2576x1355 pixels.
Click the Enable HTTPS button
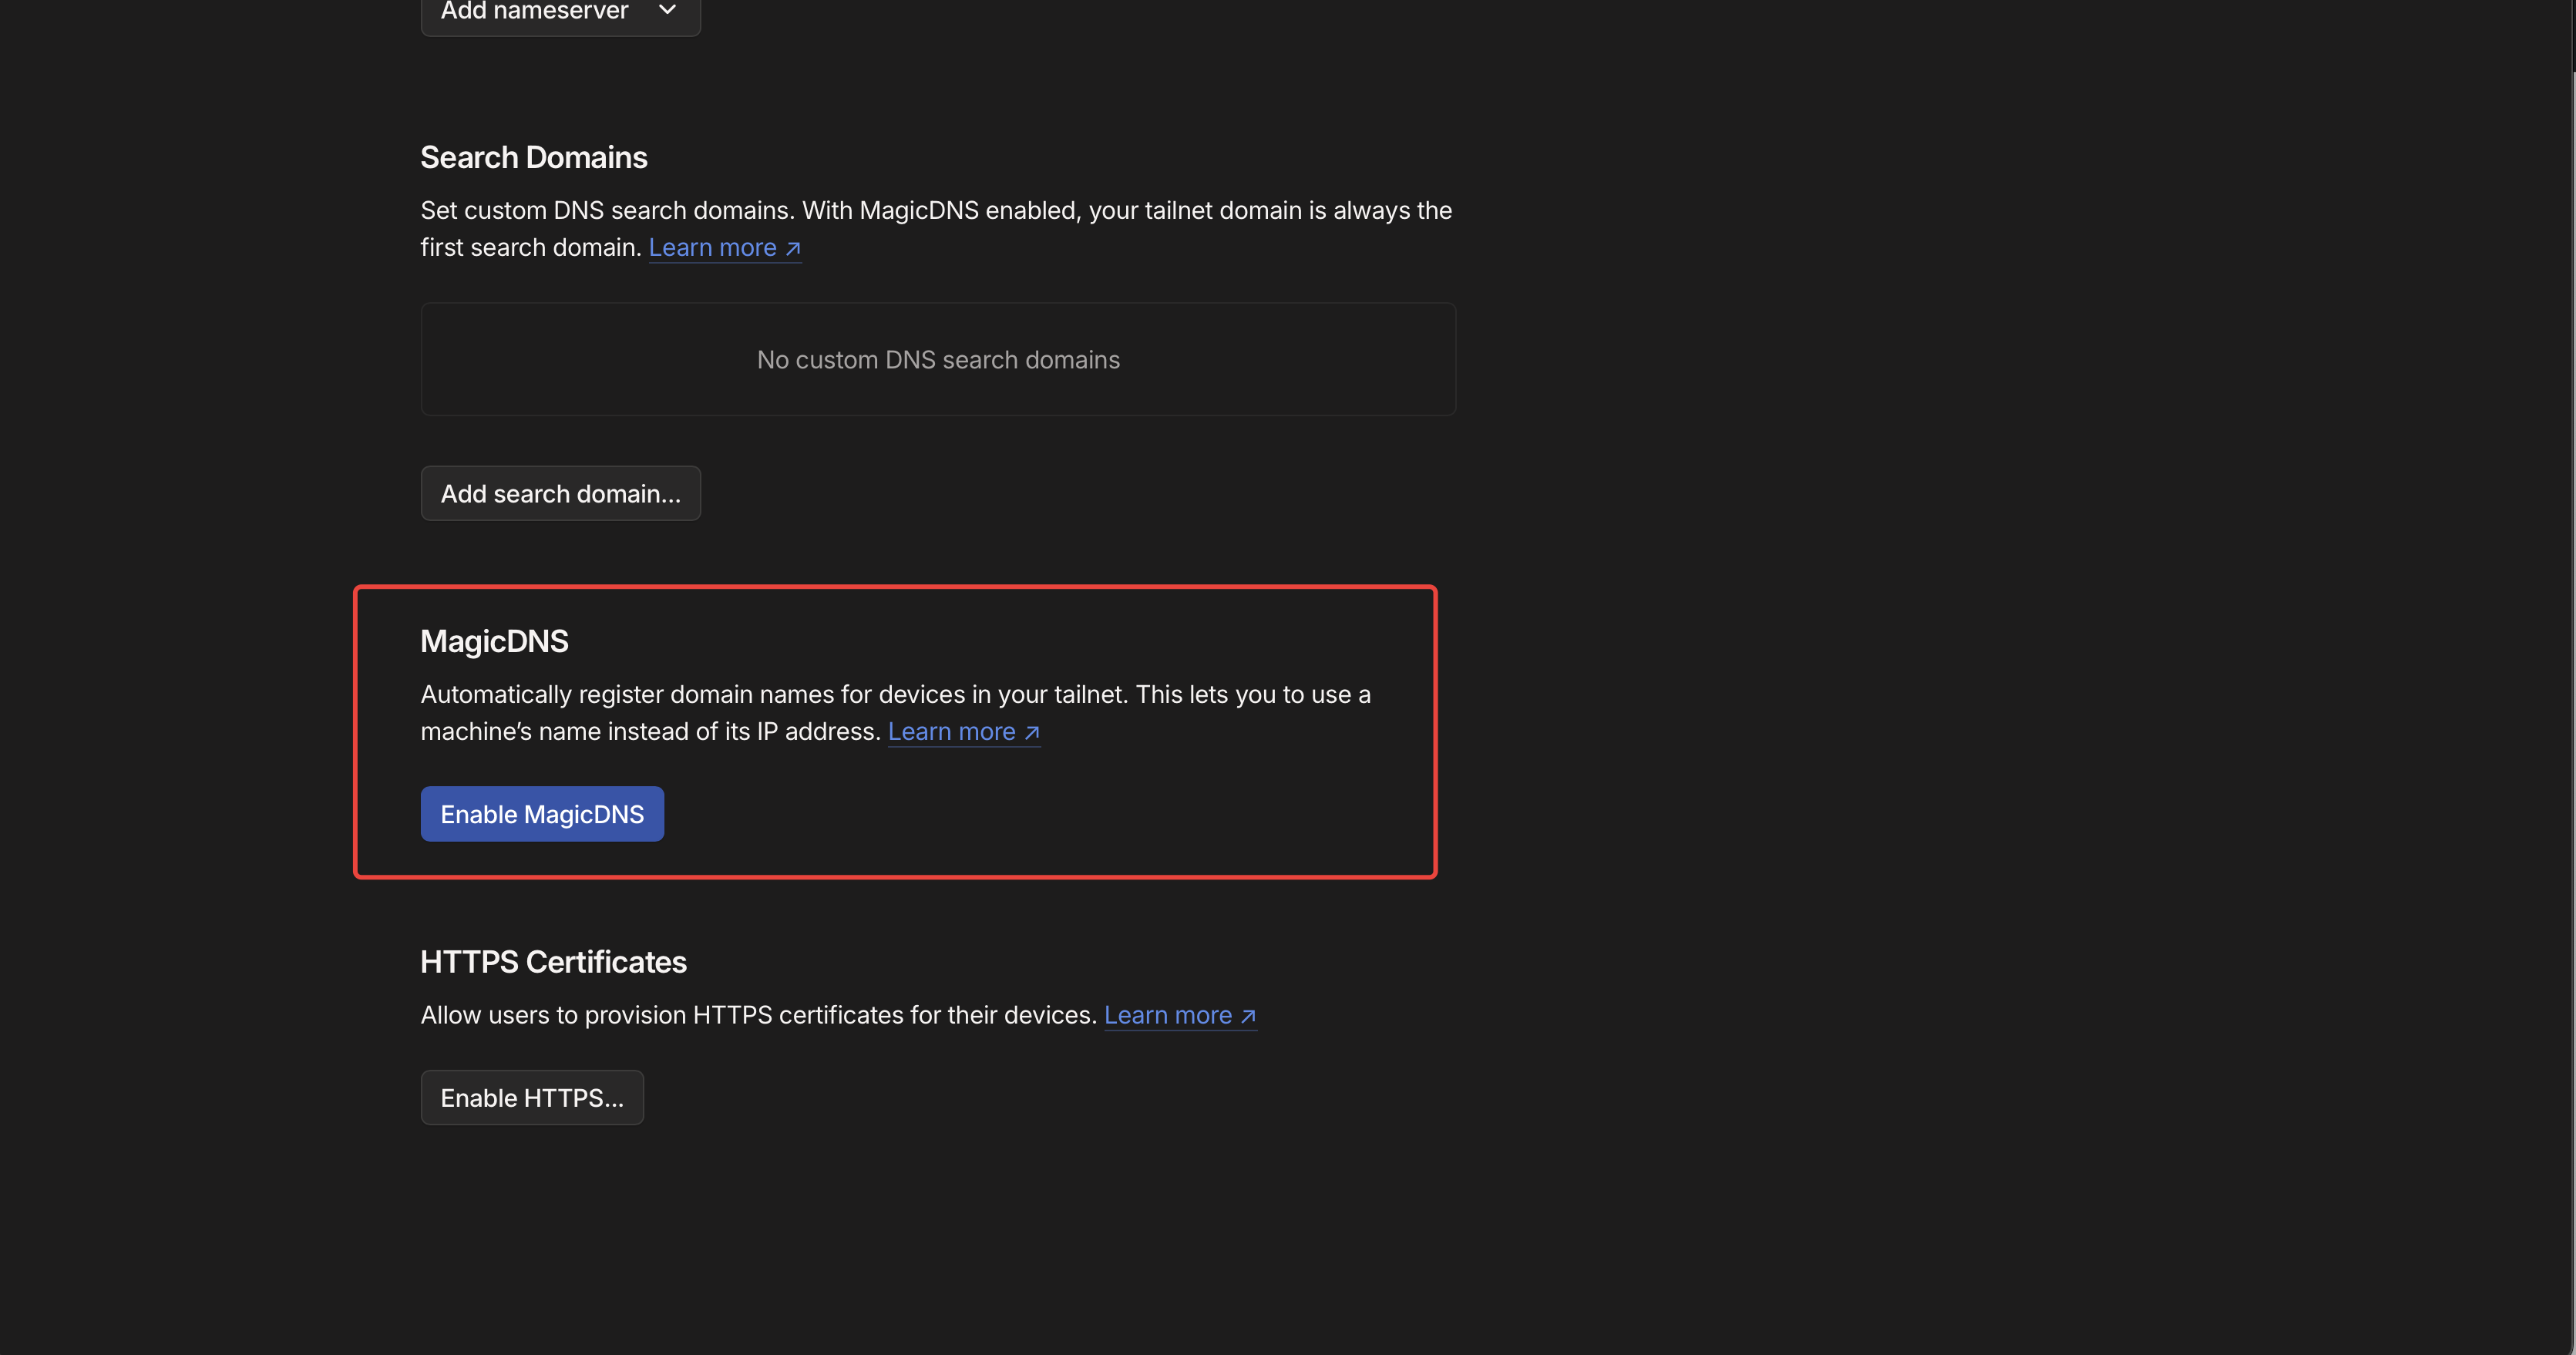point(532,1097)
